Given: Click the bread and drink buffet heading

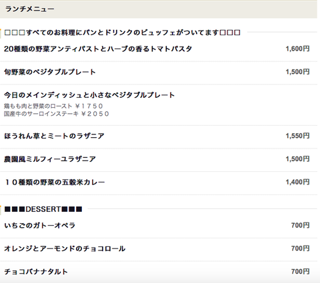Looking at the screenshot, I should 122,33.
